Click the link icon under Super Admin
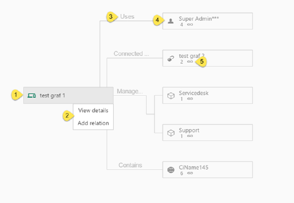Screen dimensions: 294x203 190,24
